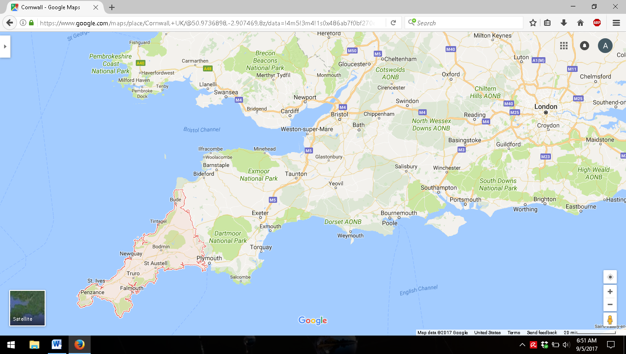This screenshot has height=354, width=626.
Task: Open Adblock Plus extension icon
Action: [597, 23]
